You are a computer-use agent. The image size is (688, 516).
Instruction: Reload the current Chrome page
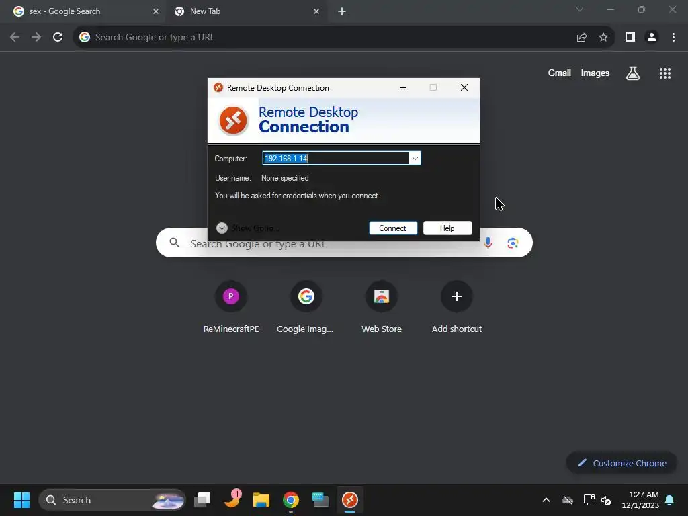pos(58,38)
